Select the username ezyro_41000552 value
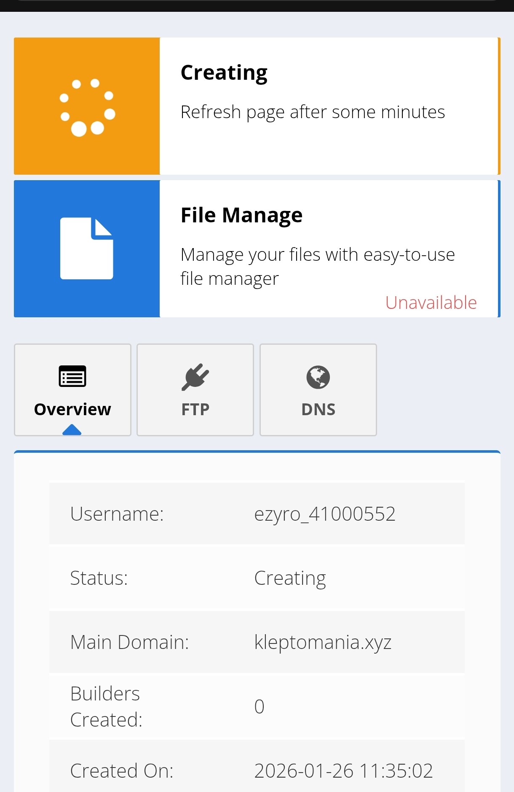Viewport: 514px width, 792px height. tap(324, 514)
